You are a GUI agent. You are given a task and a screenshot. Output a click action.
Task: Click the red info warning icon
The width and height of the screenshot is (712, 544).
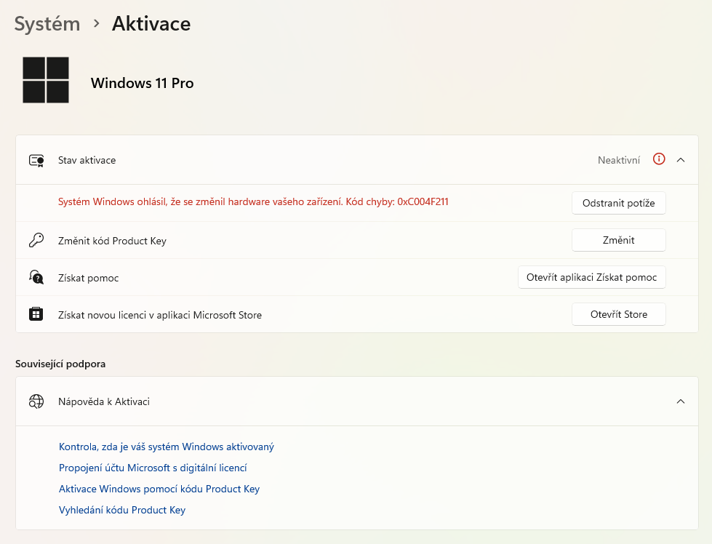click(x=659, y=159)
